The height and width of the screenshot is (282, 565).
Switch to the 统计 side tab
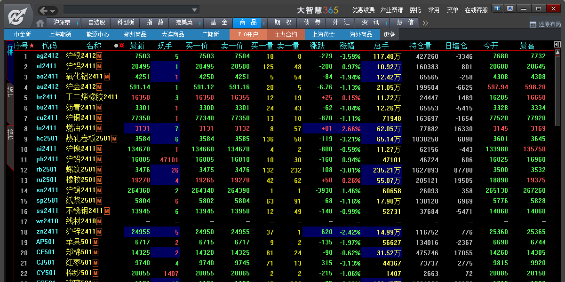pos(10,92)
